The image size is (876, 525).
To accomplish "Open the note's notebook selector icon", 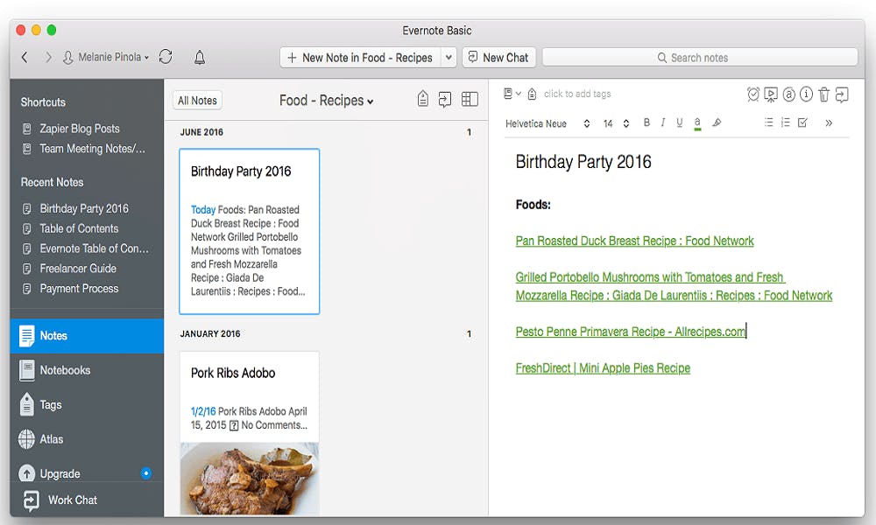I will coord(512,94).
